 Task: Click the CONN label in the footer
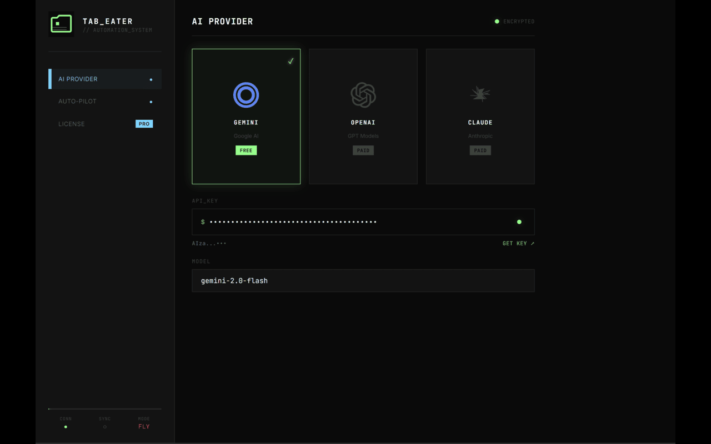pos(66,419)
